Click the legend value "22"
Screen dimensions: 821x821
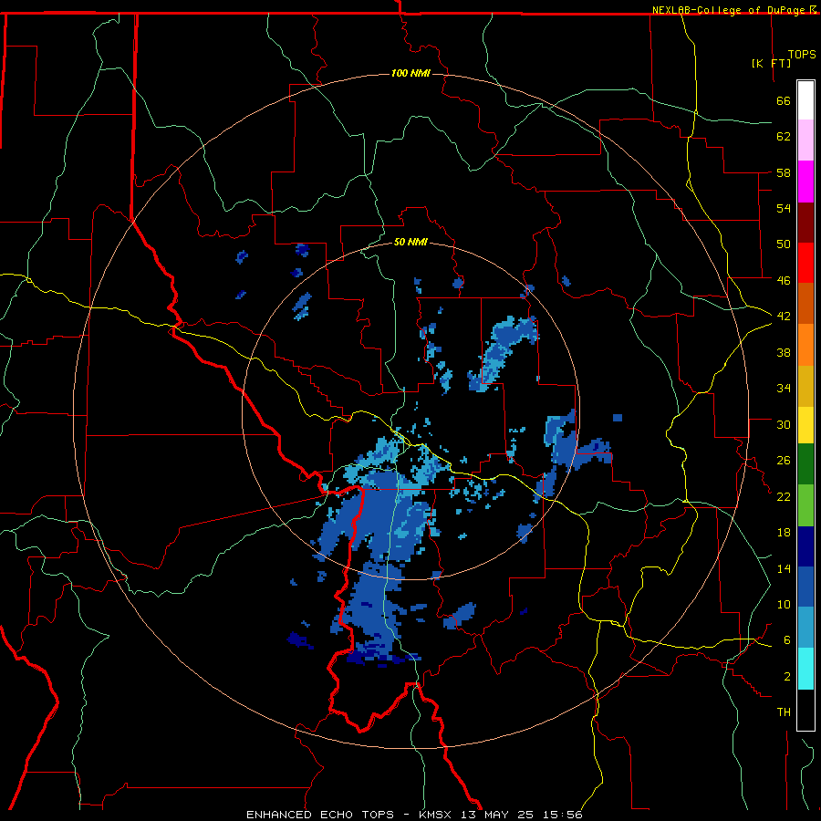coord(784,496)
